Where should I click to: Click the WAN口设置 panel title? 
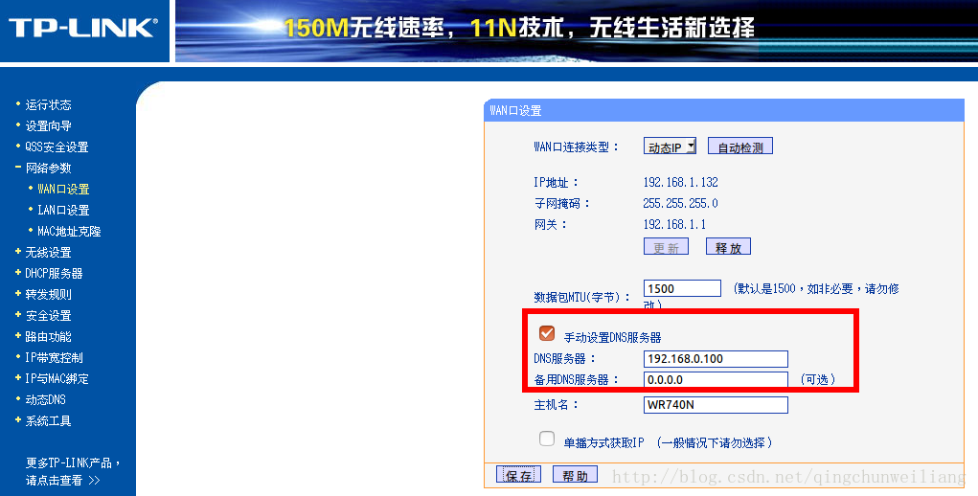tap(515, 110)
